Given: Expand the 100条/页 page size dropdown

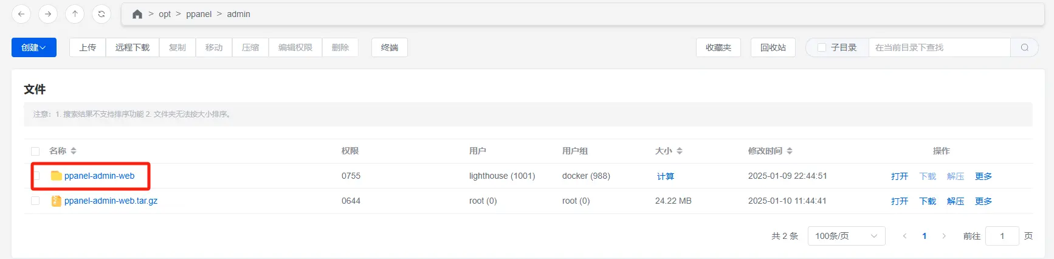Looking at the screenshot, I should tap(846, 236).
